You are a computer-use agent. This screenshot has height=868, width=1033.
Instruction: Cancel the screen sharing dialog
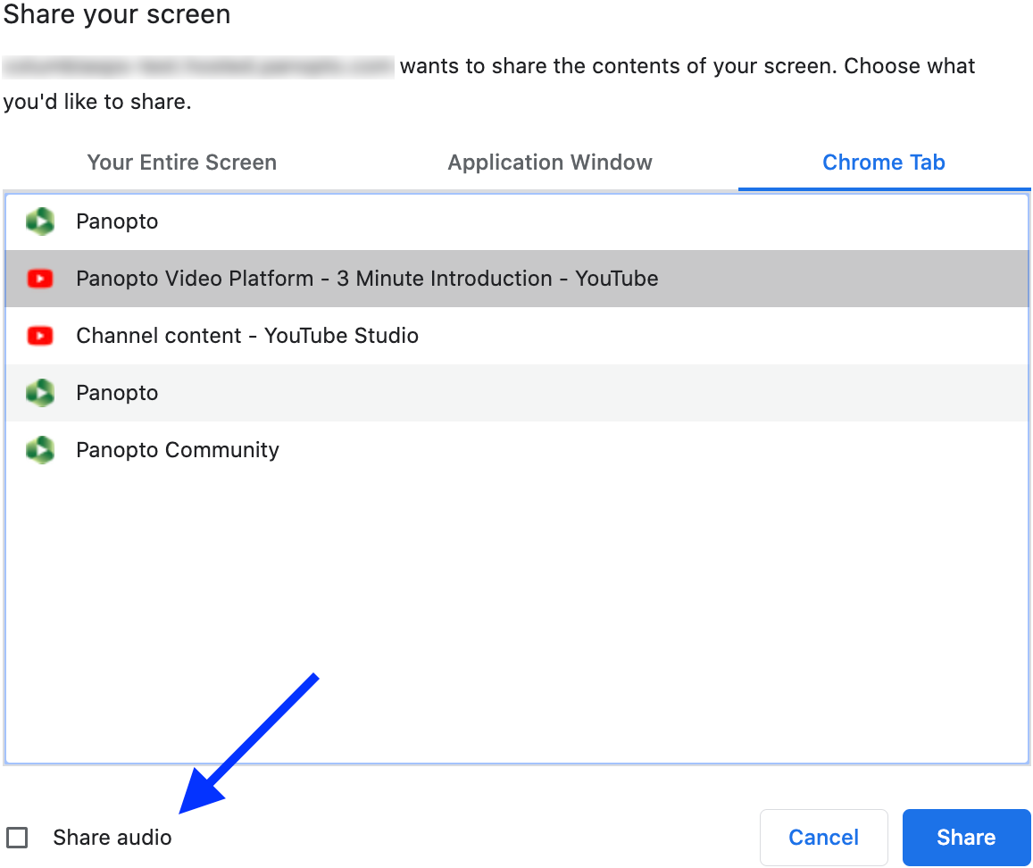(823, 837)
